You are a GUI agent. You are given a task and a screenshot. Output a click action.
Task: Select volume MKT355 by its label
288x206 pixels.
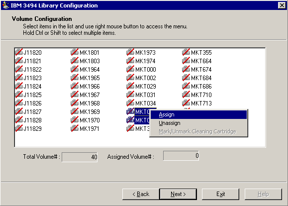pyautogui.click(x=201, y=53)
